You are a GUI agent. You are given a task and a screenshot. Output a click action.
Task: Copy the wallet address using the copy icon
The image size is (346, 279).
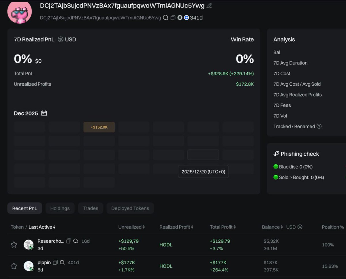pyautogui.click(x=173, y=18)
